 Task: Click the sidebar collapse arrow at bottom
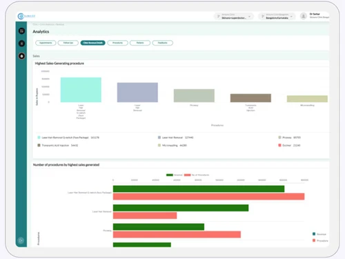[x=21, y=240]
